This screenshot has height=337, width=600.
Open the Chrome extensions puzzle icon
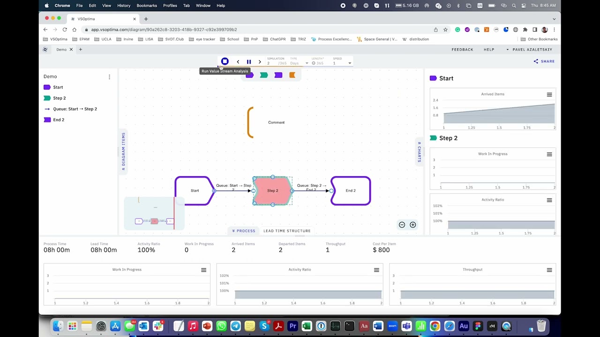[525, 29]
